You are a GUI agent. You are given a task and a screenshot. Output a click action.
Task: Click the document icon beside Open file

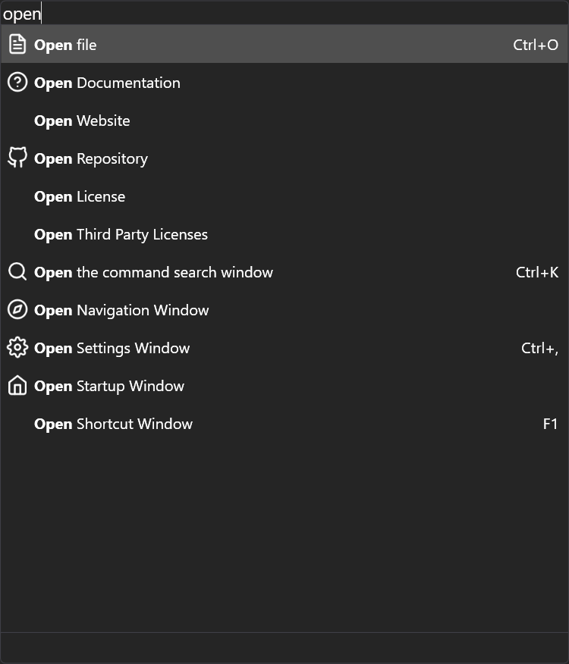[x=17, y=45]
